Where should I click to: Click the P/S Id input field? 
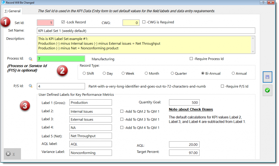point(61,86)
